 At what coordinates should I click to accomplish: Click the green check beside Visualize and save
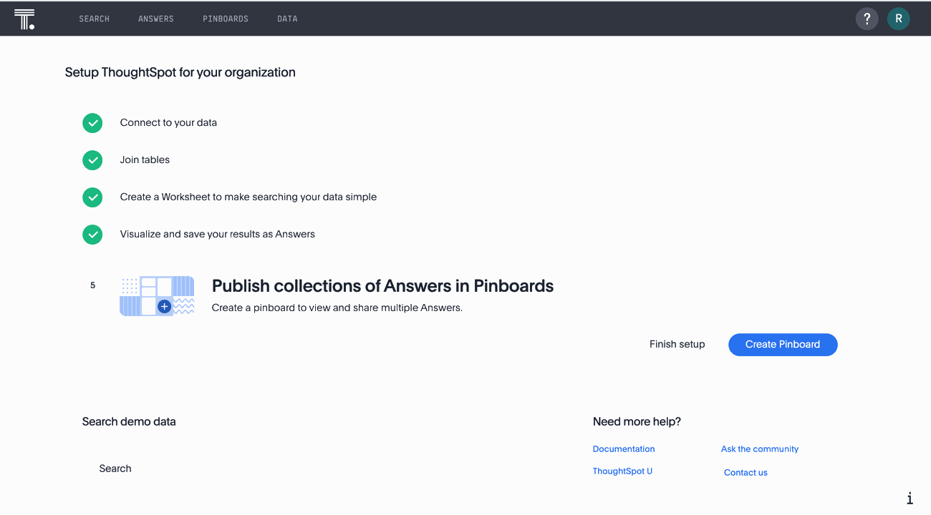tap(92, 235)
